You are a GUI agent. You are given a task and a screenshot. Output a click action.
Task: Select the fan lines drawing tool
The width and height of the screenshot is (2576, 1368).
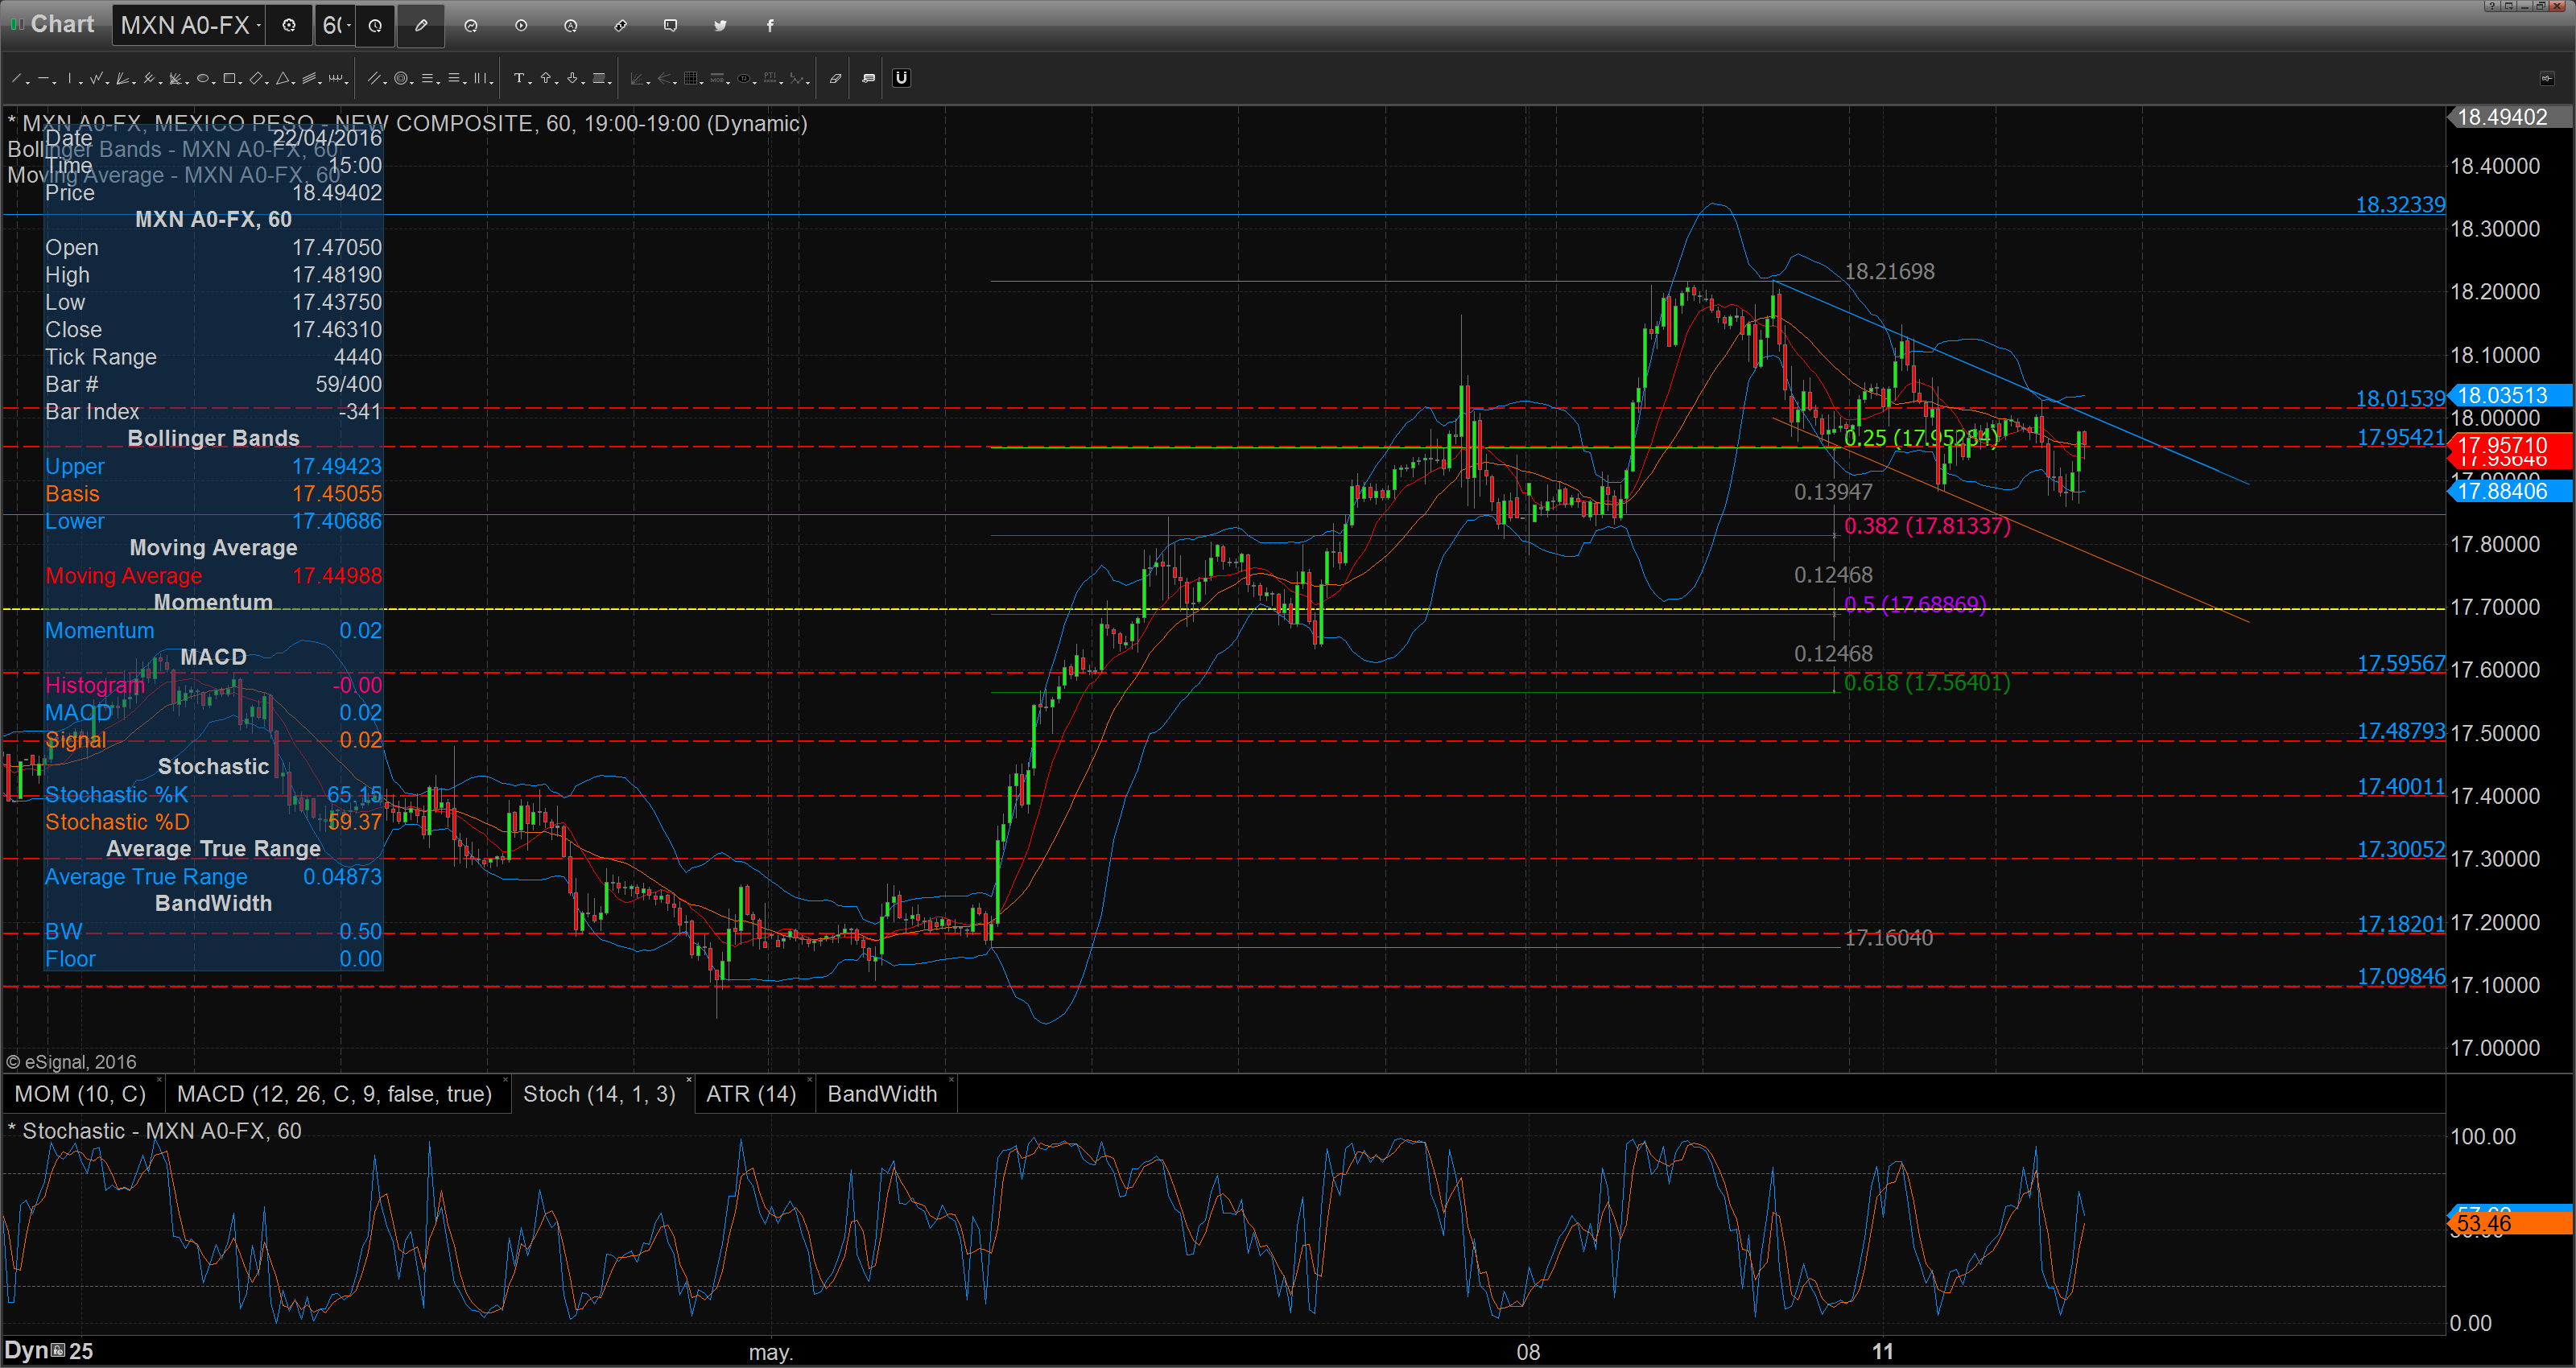122,78
